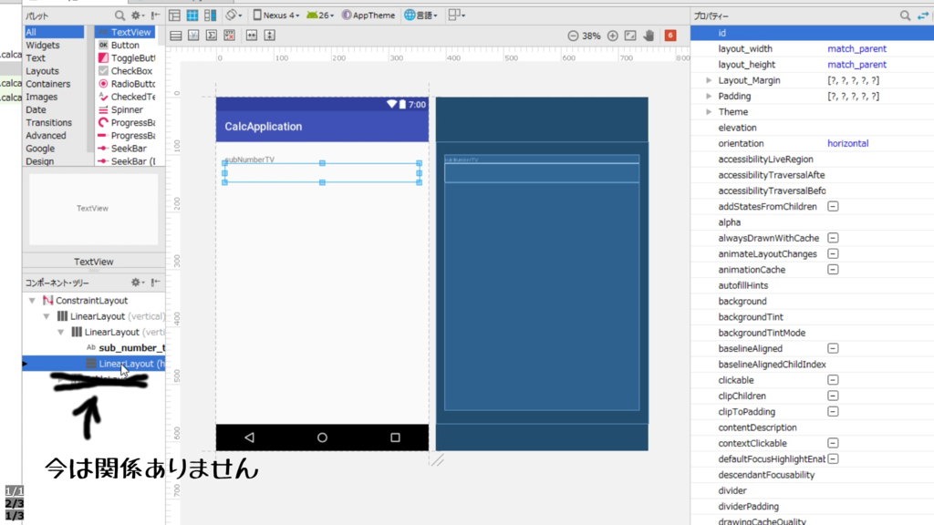
Task: Expand the Padding property group
Action: coord(708,96)
